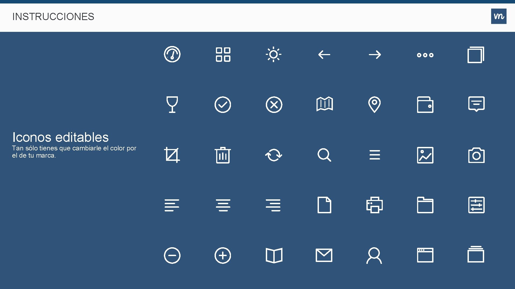The width and height of the screenshot is (515, 289).
Task: Click the wine glass icon
Action: (172, 105)
